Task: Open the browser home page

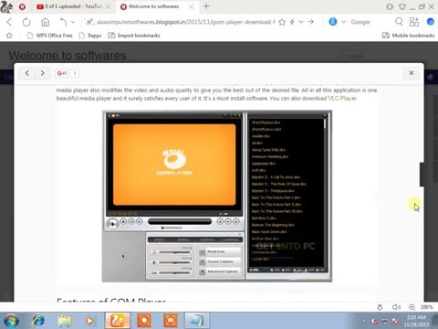Action: pos(45,22)
